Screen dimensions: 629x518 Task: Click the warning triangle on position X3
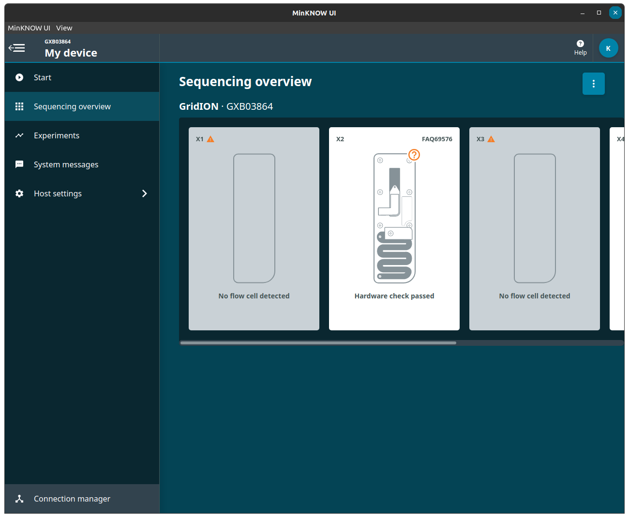click(491, 139)
